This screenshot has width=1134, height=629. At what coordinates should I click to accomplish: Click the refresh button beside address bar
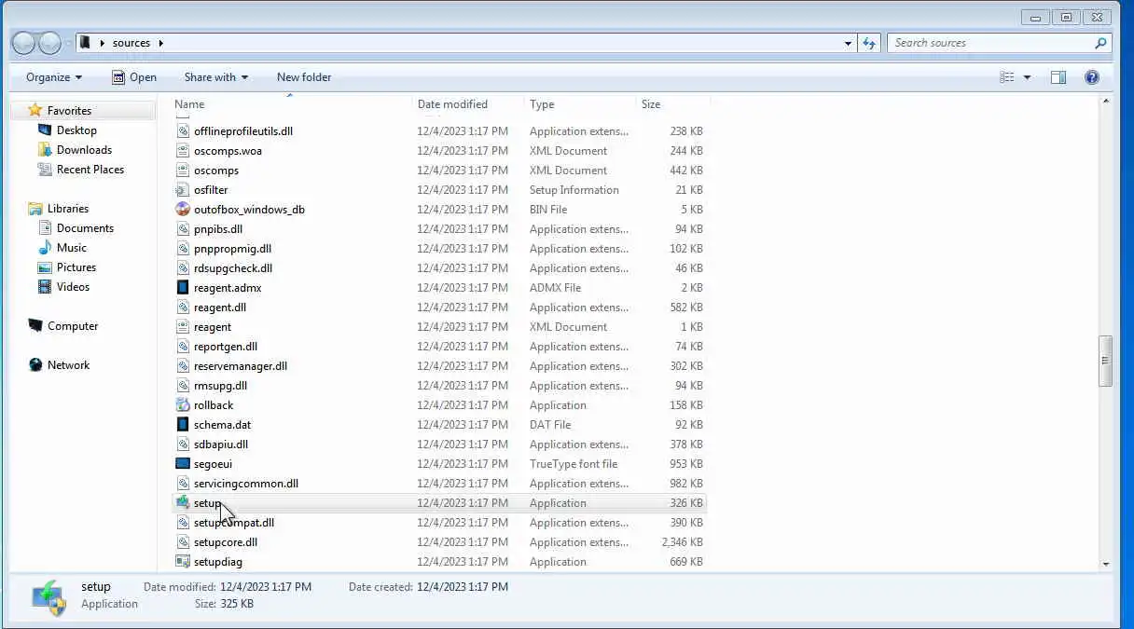tap(869, 43)
